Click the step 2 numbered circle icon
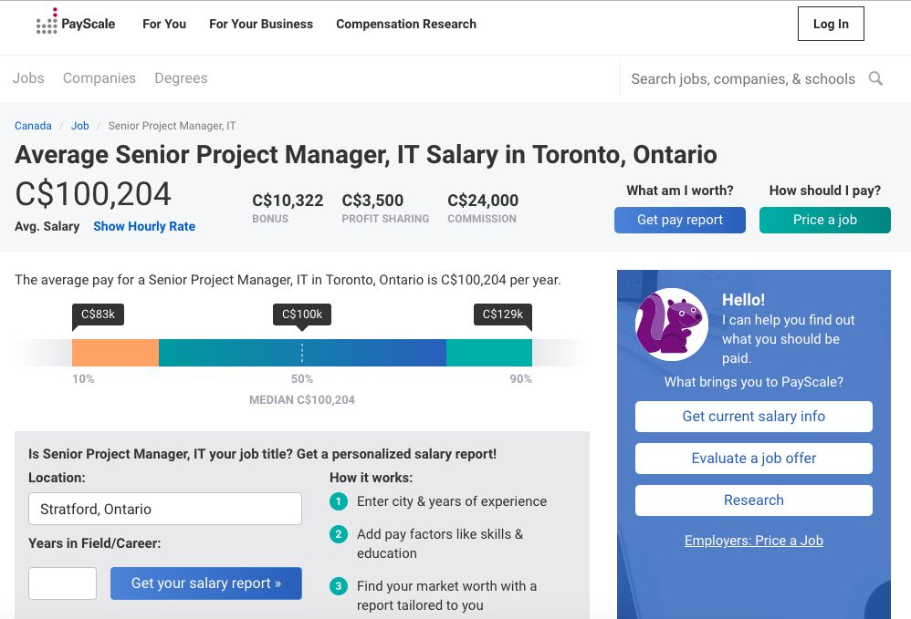The width and height of the screenshot is (911, 619). (339, 533)
